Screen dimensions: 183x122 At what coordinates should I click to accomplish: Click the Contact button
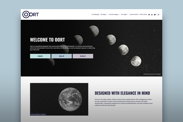click(83, 56)
